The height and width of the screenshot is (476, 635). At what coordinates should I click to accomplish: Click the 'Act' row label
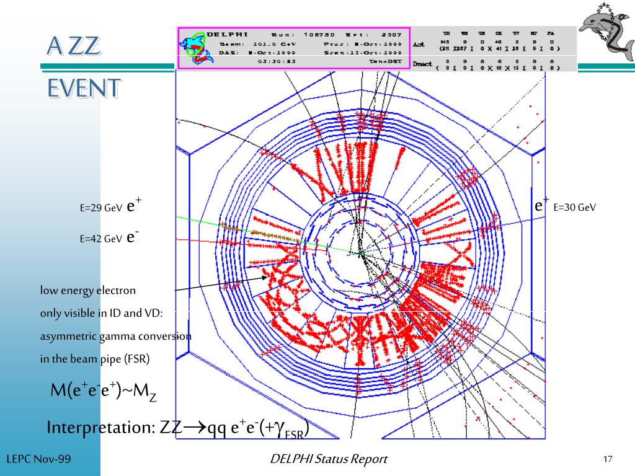419,45
